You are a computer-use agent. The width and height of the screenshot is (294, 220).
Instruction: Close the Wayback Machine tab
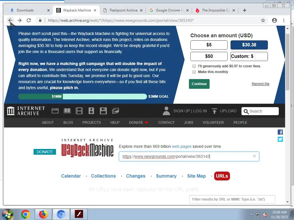click(95, 11)
